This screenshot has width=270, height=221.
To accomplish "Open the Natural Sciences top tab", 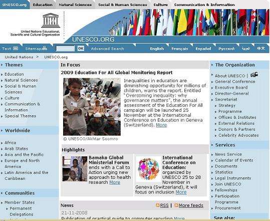I will coord(75,5).
